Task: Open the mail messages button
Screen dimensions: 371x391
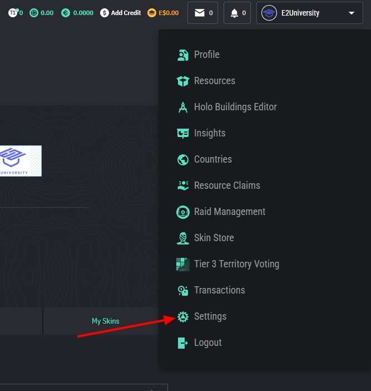Action: point(203,13)
